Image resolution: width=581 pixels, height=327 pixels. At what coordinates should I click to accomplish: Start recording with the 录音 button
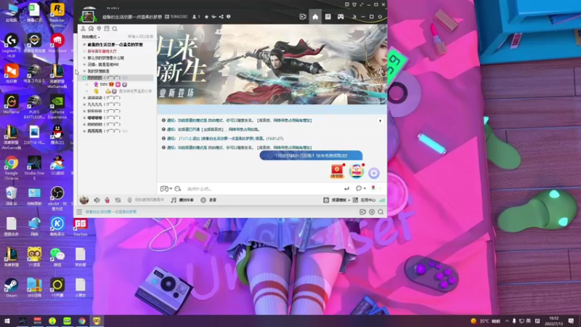click(208, 201)
